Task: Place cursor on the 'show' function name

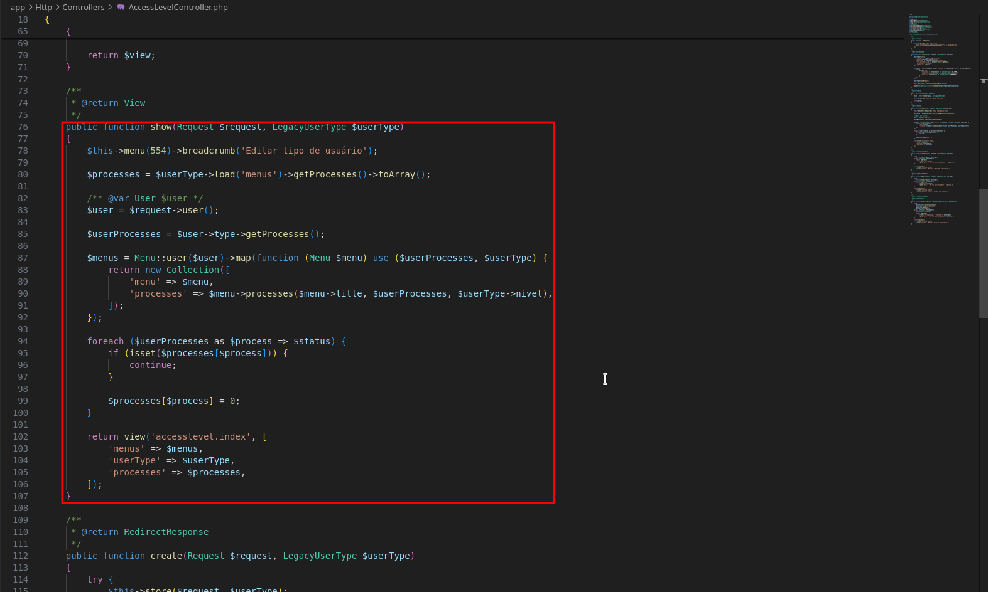Action: click(x=161, y=127)
